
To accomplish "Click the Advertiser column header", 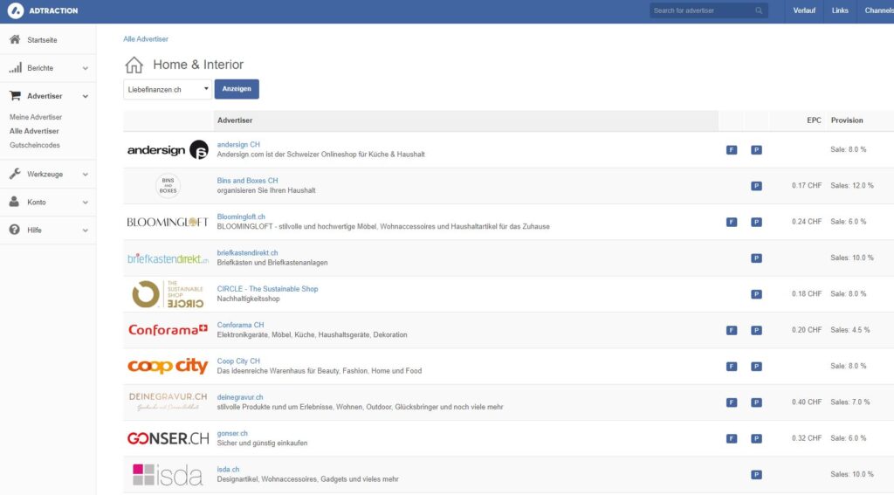I will pyautogui.click(x=235, y=120).
